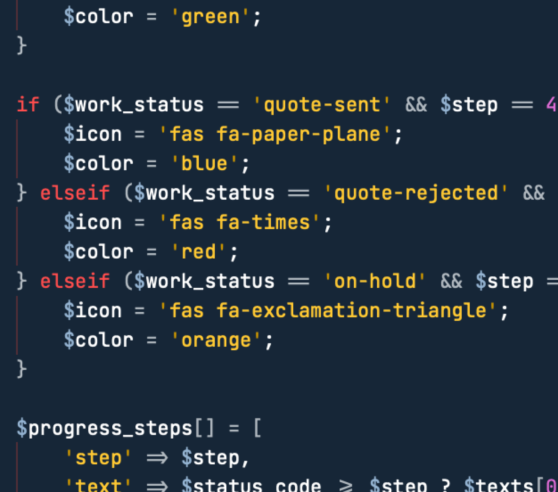Click the 'fas fa-exclamation-triangle' string
558x492 pixels.
pos(328,311)
